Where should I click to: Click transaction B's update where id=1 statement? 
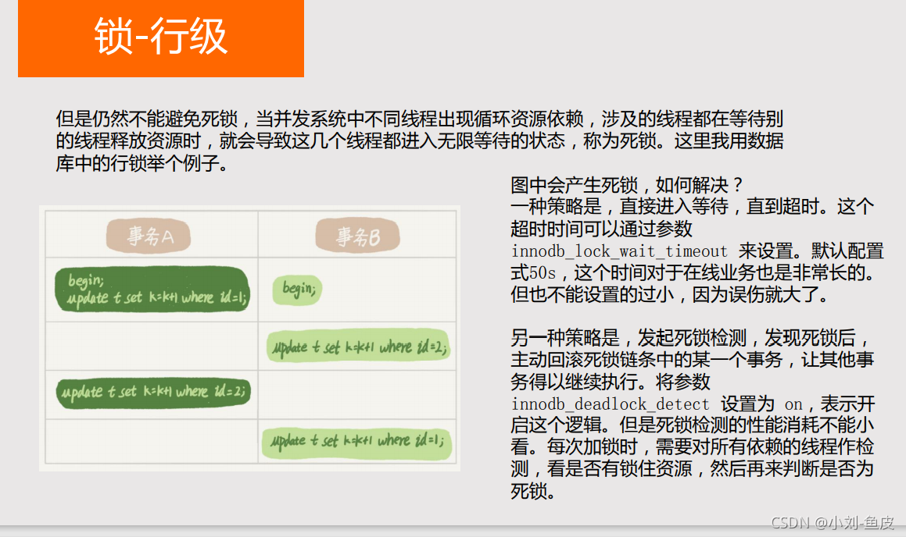pos(356,443)
